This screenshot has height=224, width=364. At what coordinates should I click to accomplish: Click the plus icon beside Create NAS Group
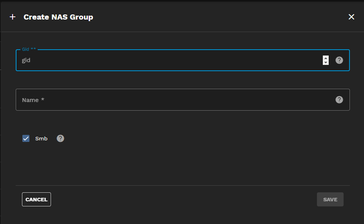pyautogui.click(x=13, y=17)
